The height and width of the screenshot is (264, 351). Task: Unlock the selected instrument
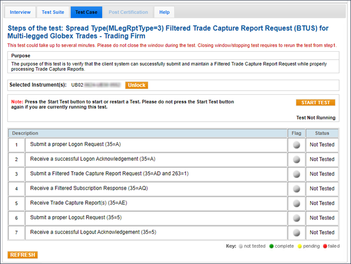pyautogui.click(x=136, y=85)
